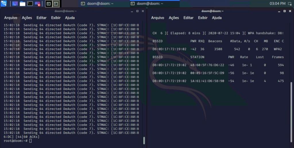Open the file manager launcher icon
The height and width of the screenshot is (148, 294).
pos(22,4)
